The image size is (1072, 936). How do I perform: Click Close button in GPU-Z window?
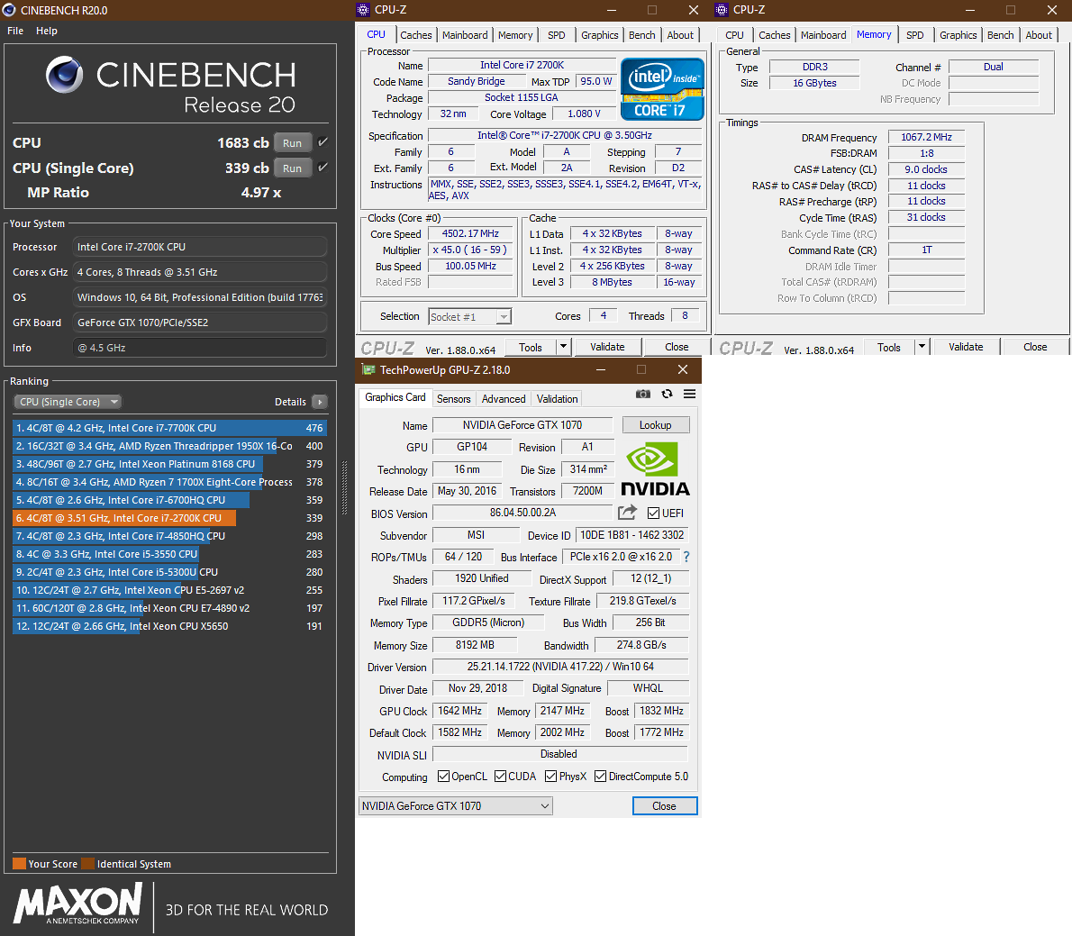coord(664,806)
